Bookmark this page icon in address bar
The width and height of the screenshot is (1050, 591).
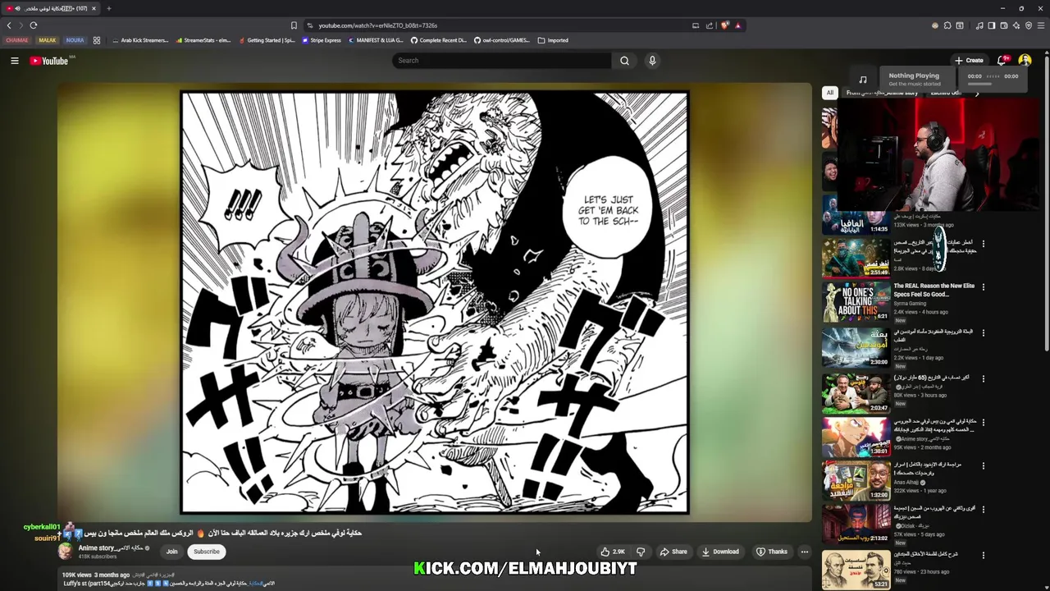[294, 25]
